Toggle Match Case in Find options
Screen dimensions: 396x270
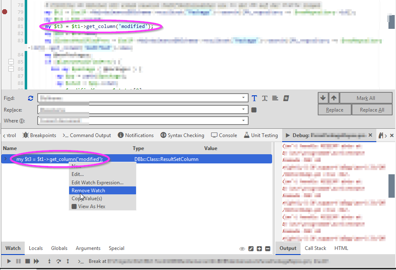click(254, 98)
